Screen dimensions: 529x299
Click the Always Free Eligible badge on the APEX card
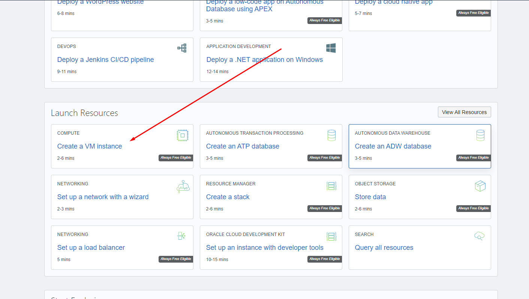coord(325,20)
